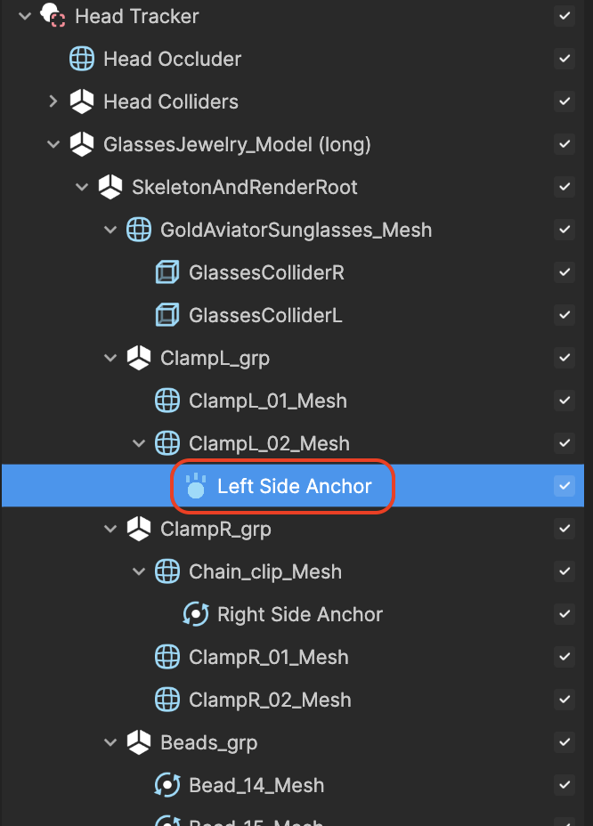
Task: Uncheck the GoldAviatorSunglasses_Mesh checkbox
Action: tap(565, 230)
